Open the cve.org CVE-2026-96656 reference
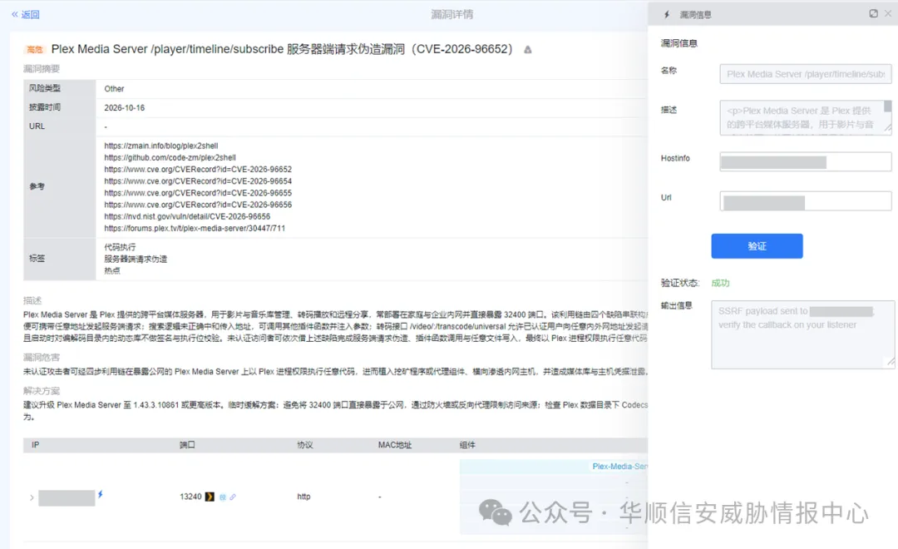Viewport: 898px width, 549px height. click(x=198, y=205)
